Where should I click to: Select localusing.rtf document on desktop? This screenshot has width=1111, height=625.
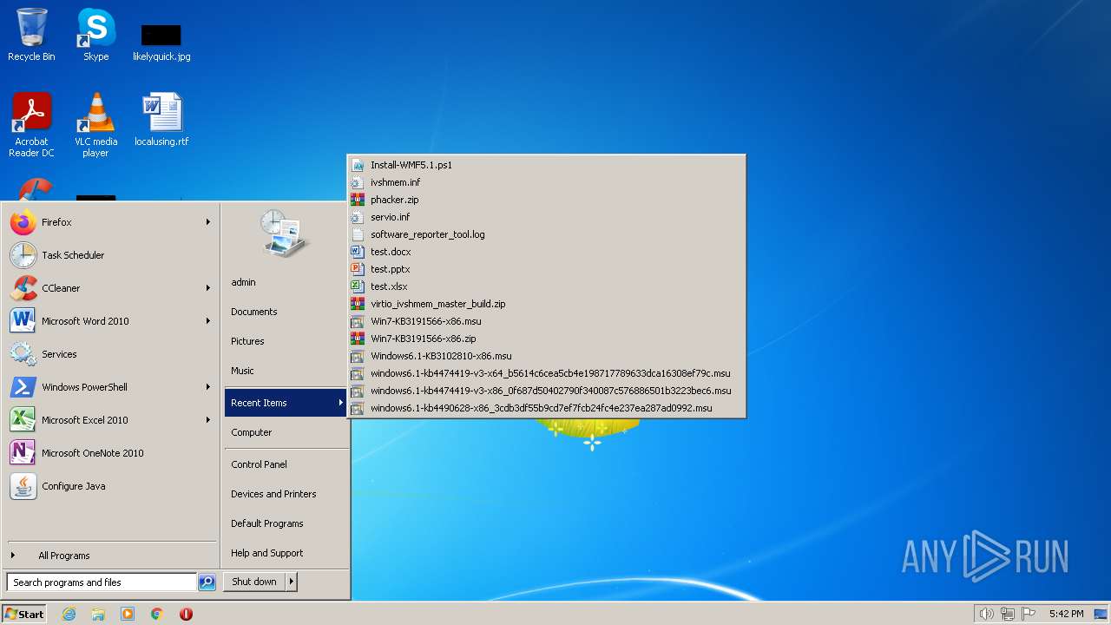click(161, 120)
